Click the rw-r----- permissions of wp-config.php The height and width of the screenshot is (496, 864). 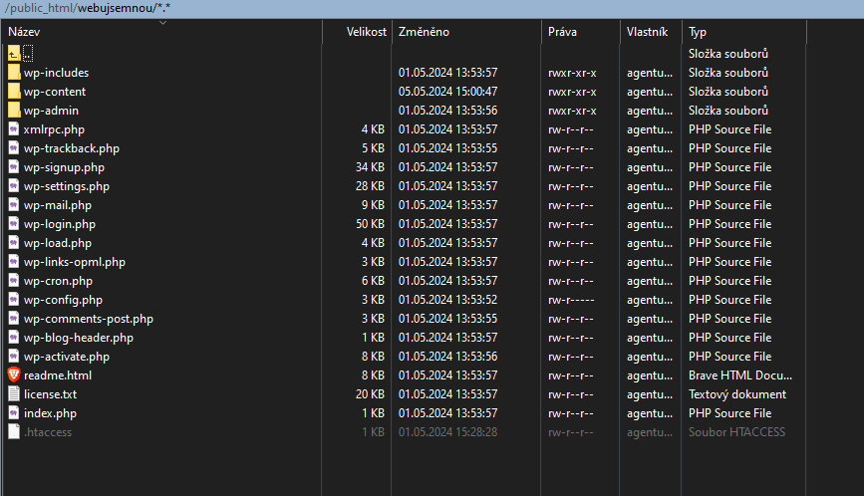(571, 300)
